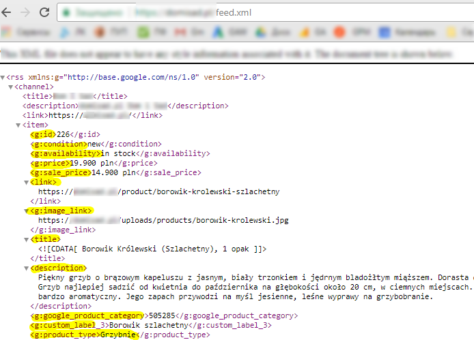This screenshot has height=340, width=474.
Task: Click the g:condition line reading new
Action: (96, 144)
